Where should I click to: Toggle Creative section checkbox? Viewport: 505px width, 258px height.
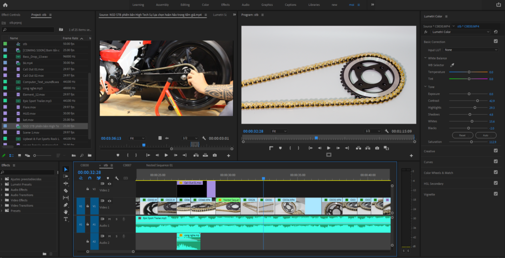pos(496,151)
